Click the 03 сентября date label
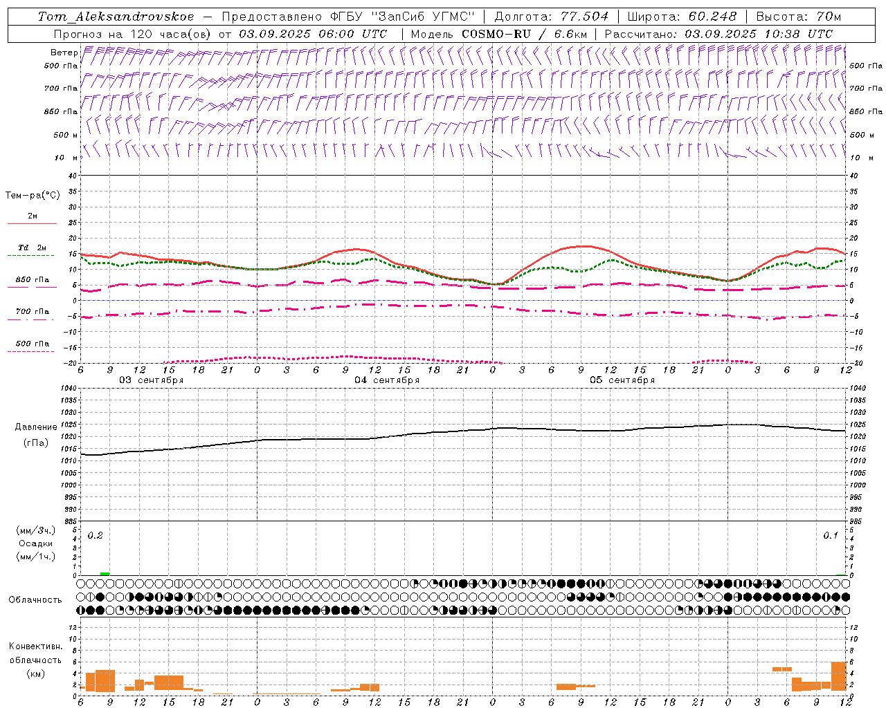 tap(151, 380)
